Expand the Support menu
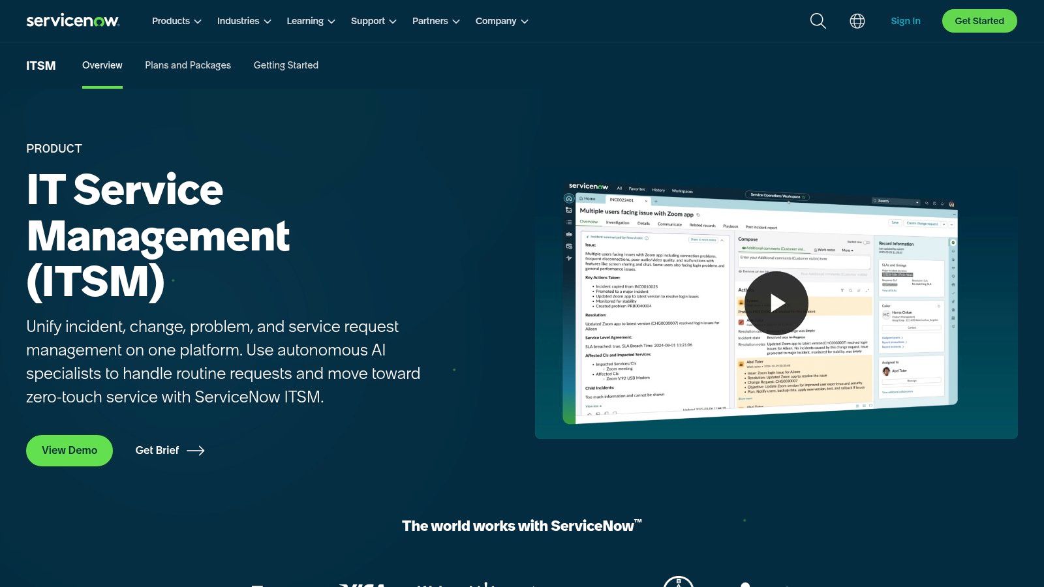1044x587 pixels. pyautogui.click(x=373, y=21)
